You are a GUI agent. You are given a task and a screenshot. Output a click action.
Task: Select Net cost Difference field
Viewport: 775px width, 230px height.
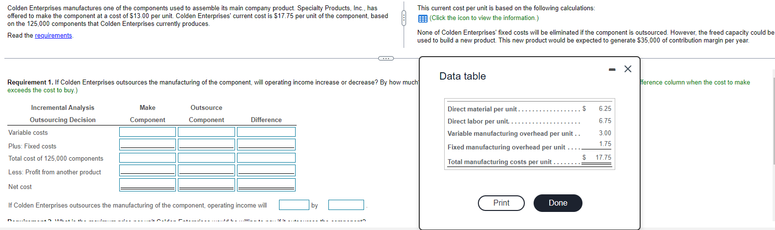coord(266,185)
